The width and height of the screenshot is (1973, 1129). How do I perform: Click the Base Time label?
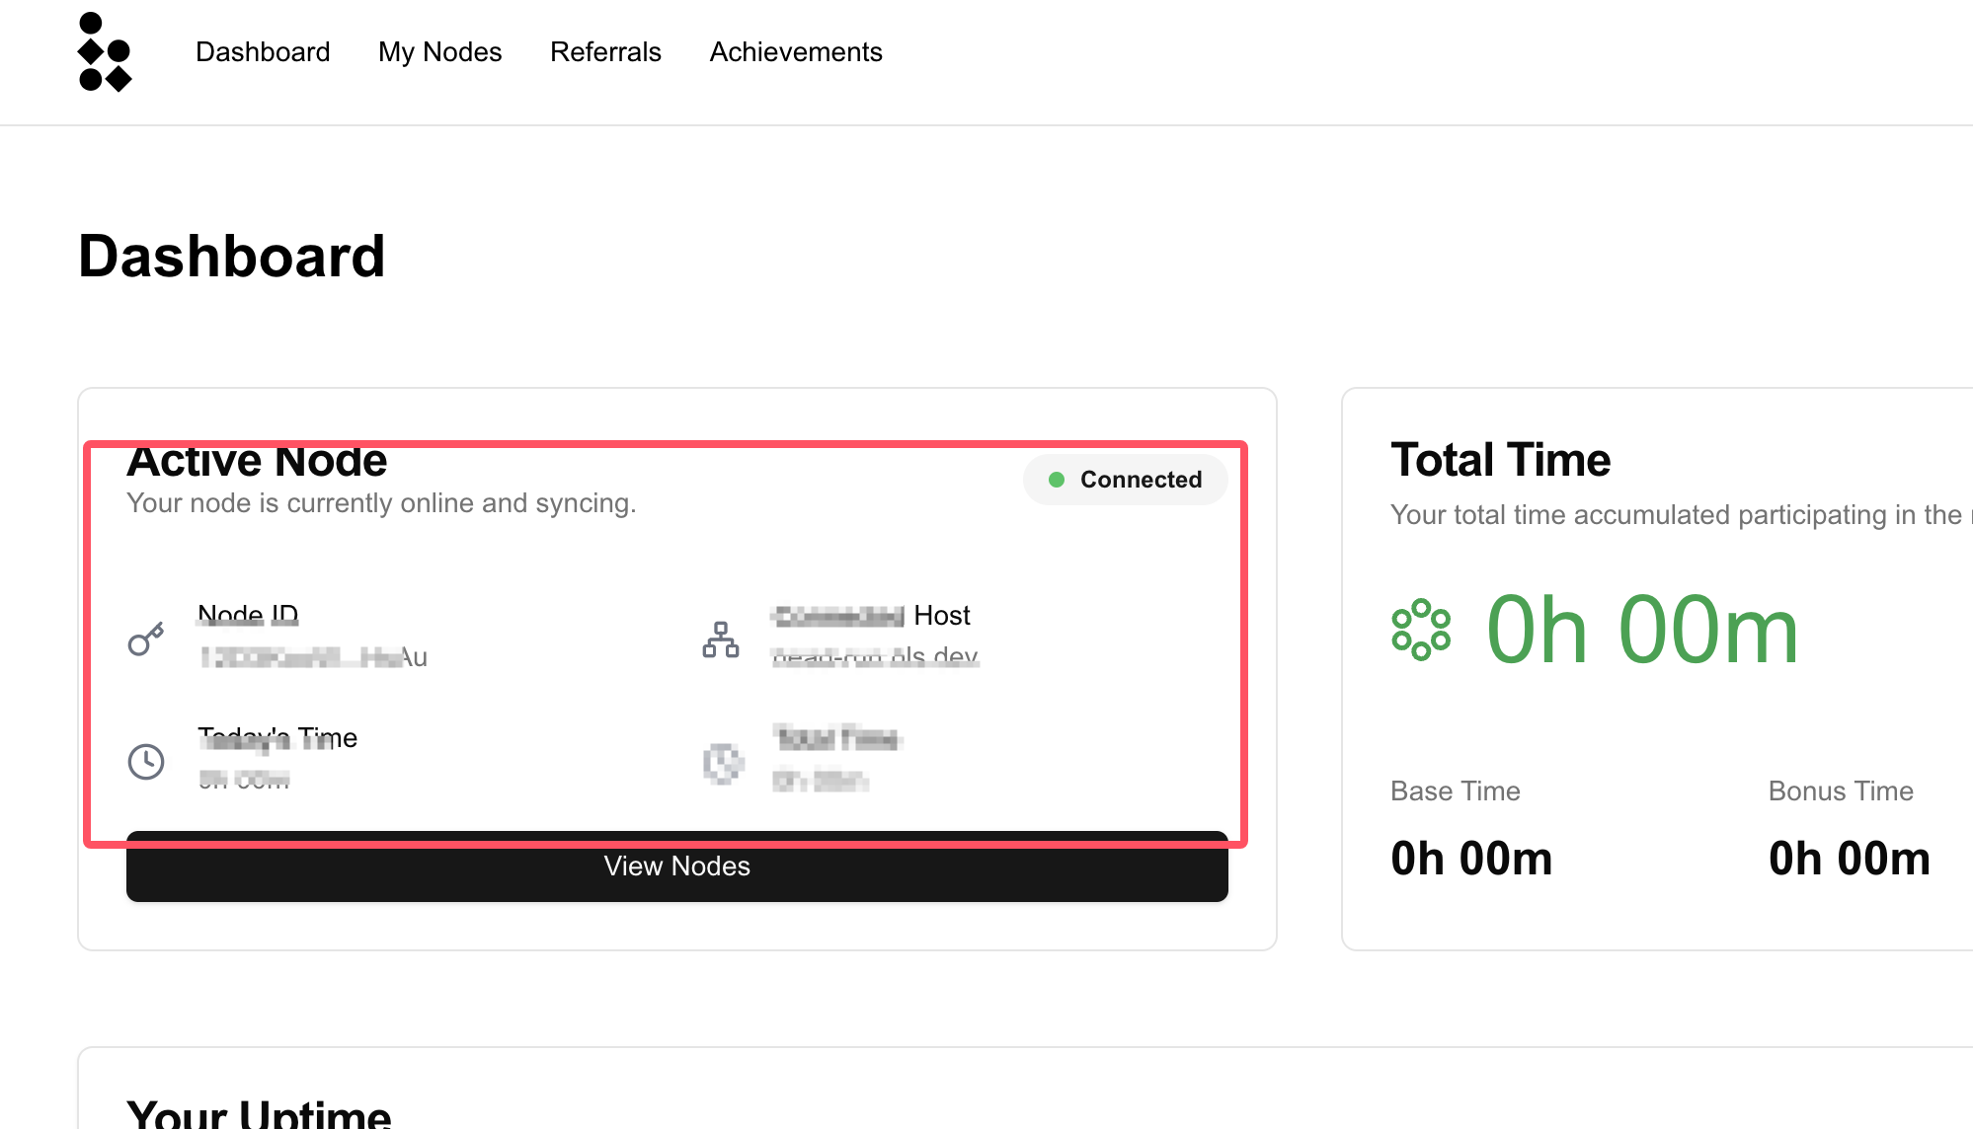[1455, 791]
